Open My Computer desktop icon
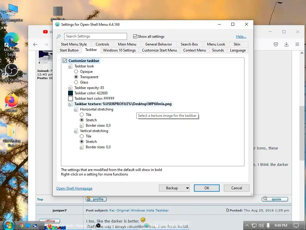 [x=12, y=13]
